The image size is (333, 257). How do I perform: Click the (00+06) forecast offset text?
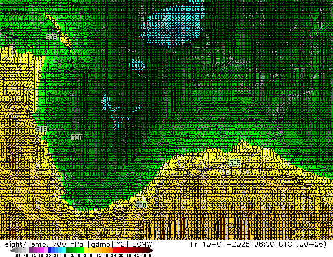click(x=311, y=244)
